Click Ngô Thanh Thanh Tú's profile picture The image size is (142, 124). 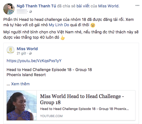click(x=9, y=9)
